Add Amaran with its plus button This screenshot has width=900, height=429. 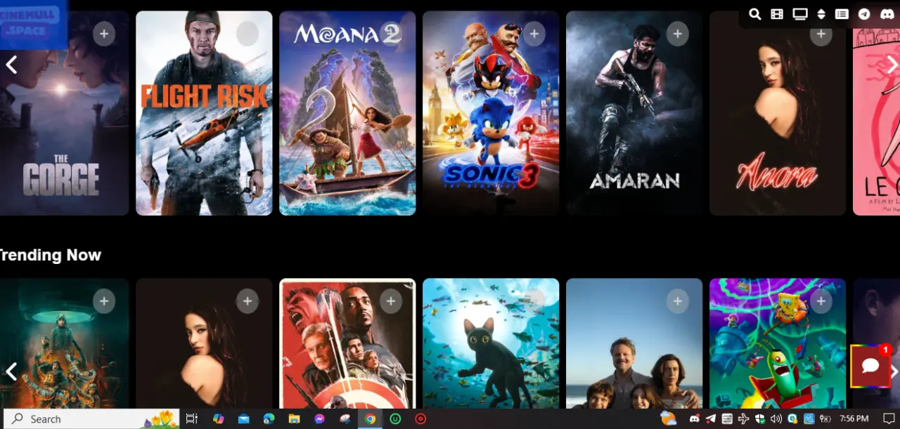pyautogui.click(x=678, y=33)
